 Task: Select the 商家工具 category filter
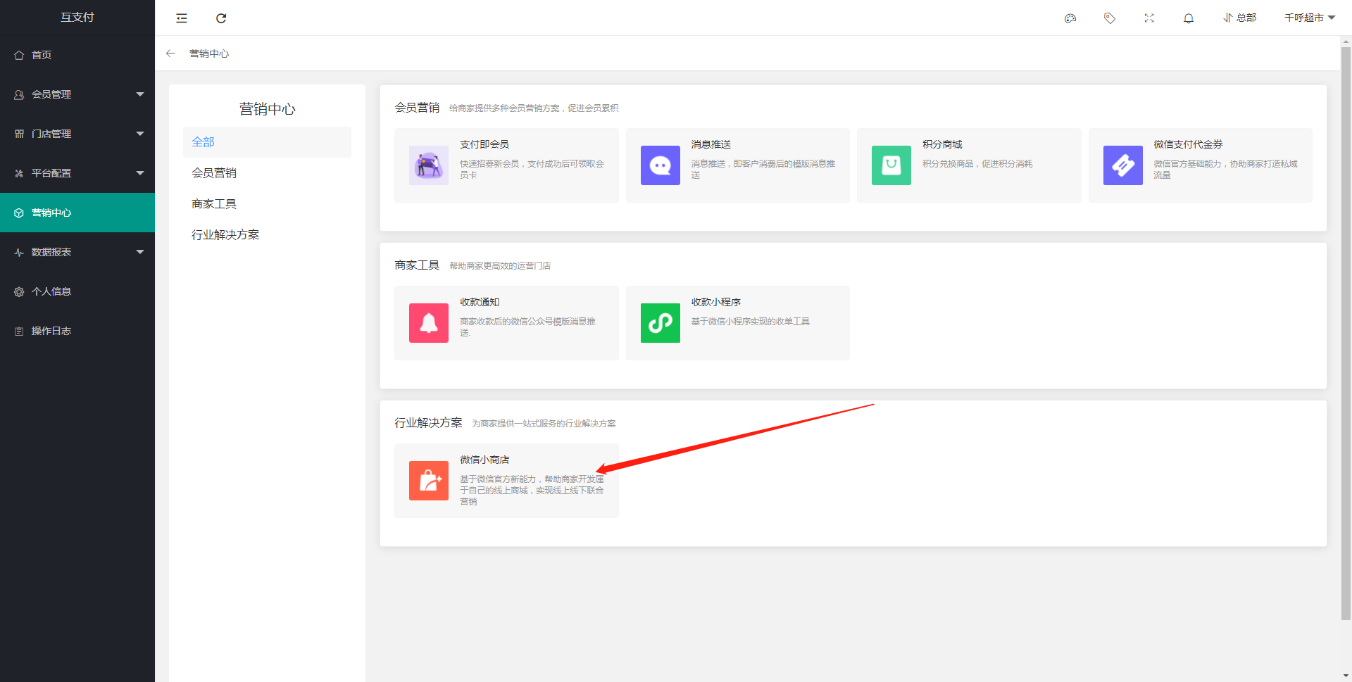pyautogui.click(x=267, y=204)
